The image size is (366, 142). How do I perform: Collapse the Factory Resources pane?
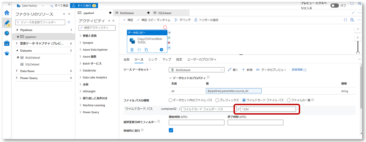point(69,14)
